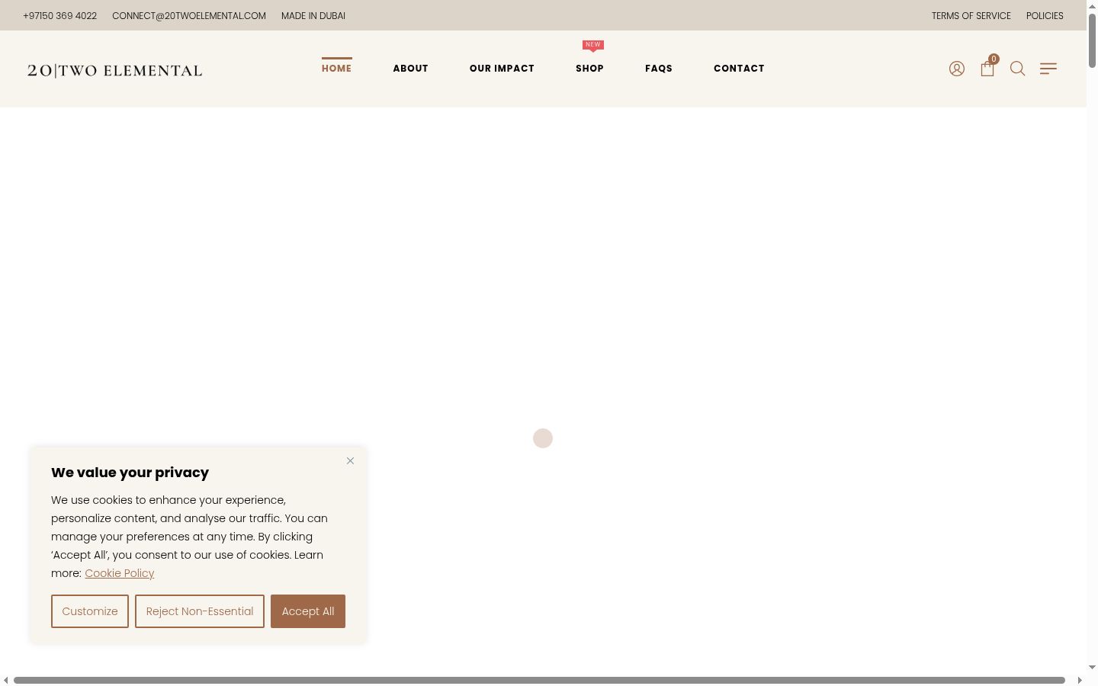The width and height of the screenshot is (1098, 686).
Task: Go to the HOME menu item
Action: click(336, 69)
